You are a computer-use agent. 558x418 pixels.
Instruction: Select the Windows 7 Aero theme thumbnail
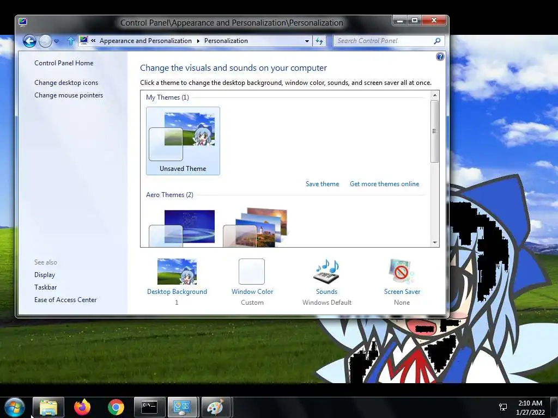pyautogui.click(x=182, y=228)
